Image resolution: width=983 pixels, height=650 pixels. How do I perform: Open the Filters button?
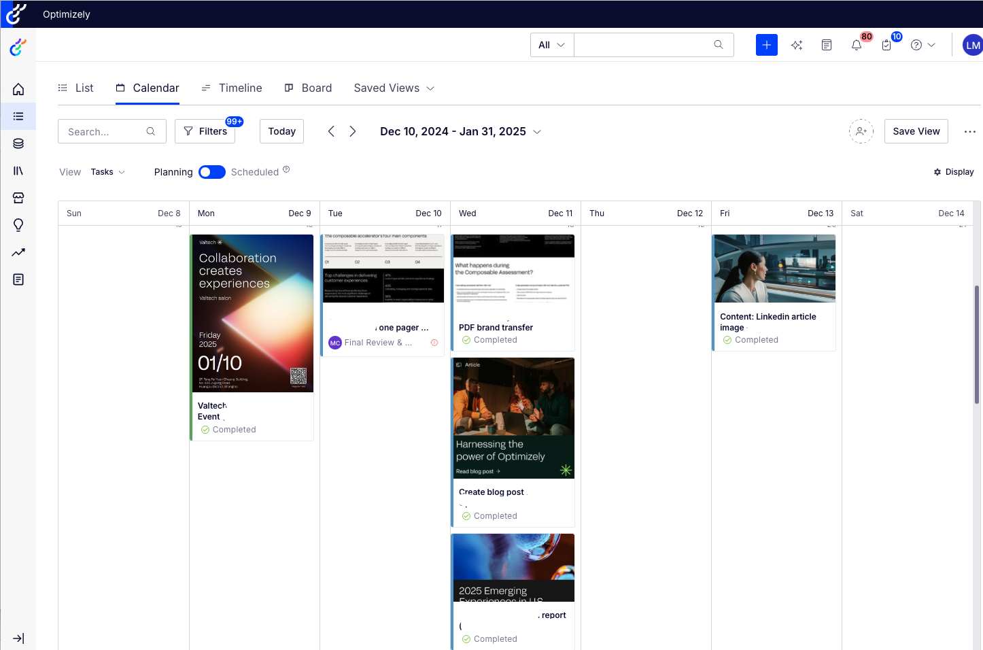pyautogui.click(x=205, y=131)
